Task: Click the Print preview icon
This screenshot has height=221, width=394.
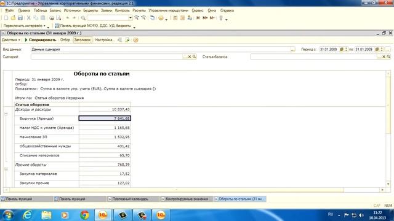Action: [58, 18]
